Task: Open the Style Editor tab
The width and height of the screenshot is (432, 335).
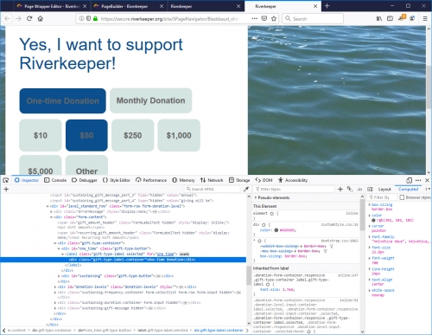Action: [117, 180]
